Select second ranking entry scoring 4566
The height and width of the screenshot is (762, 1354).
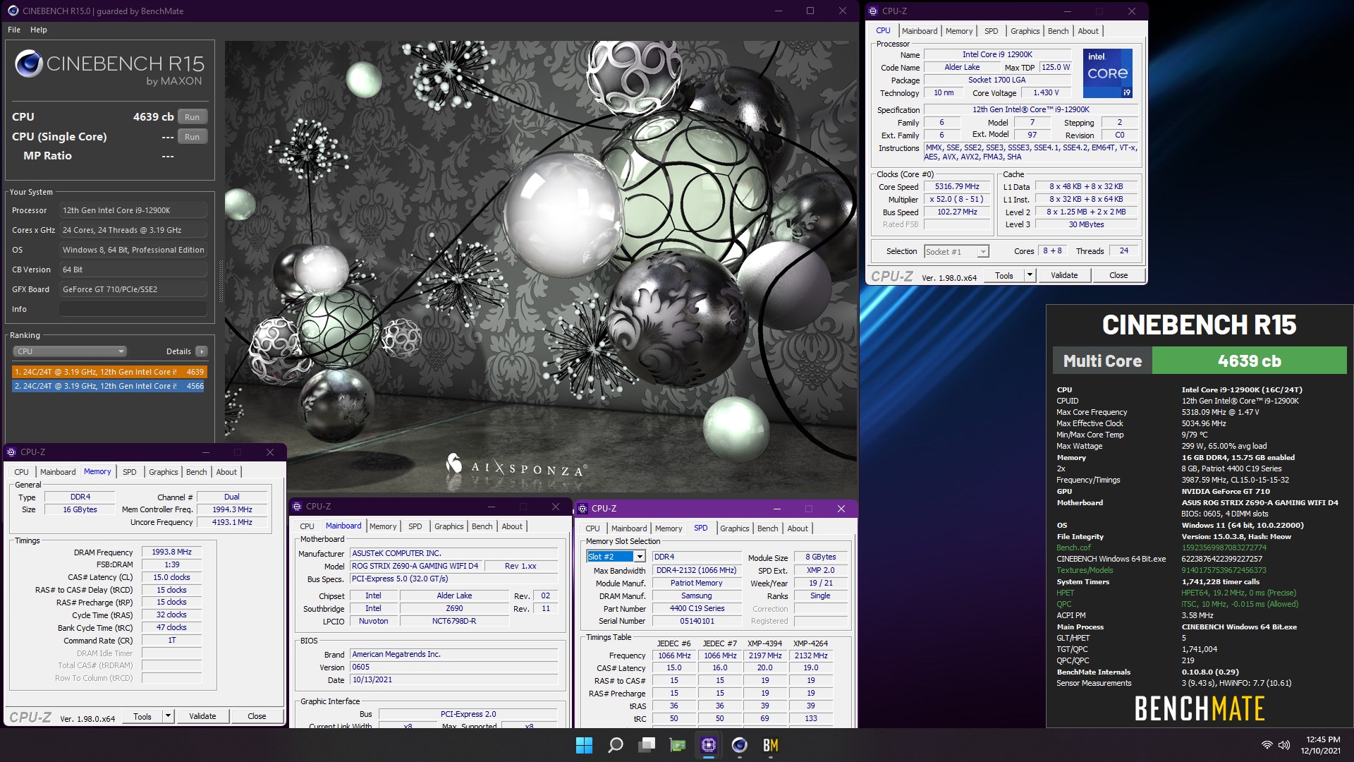point(109,386)
